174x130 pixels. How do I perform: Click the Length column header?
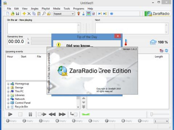coord(159,57)
